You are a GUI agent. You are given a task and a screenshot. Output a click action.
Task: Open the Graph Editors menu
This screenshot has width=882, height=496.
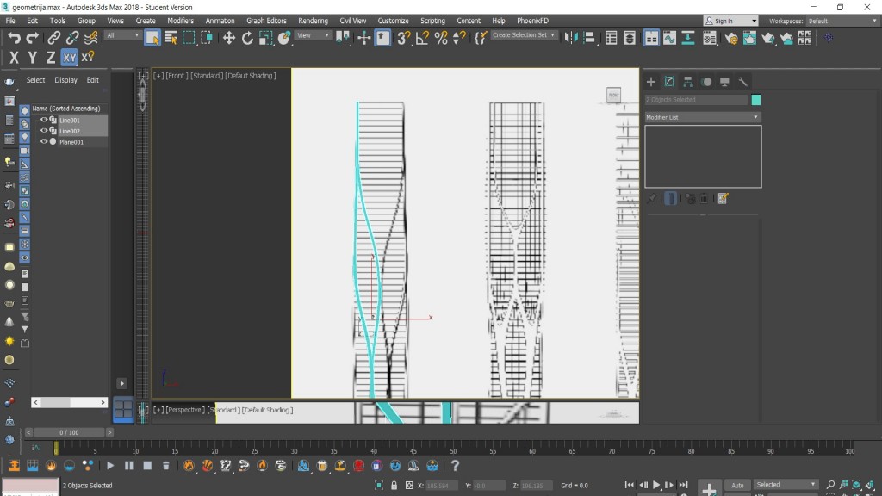266,21
